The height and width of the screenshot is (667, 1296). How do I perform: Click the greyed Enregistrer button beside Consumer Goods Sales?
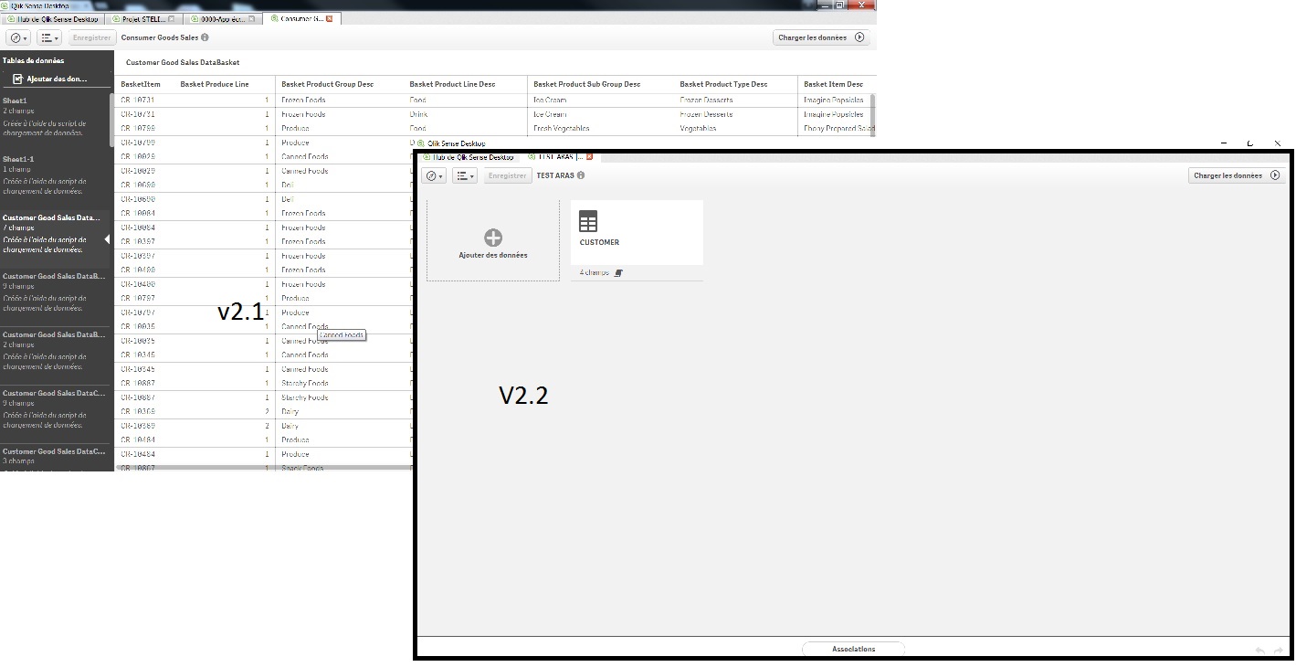(x=92, y=37)
